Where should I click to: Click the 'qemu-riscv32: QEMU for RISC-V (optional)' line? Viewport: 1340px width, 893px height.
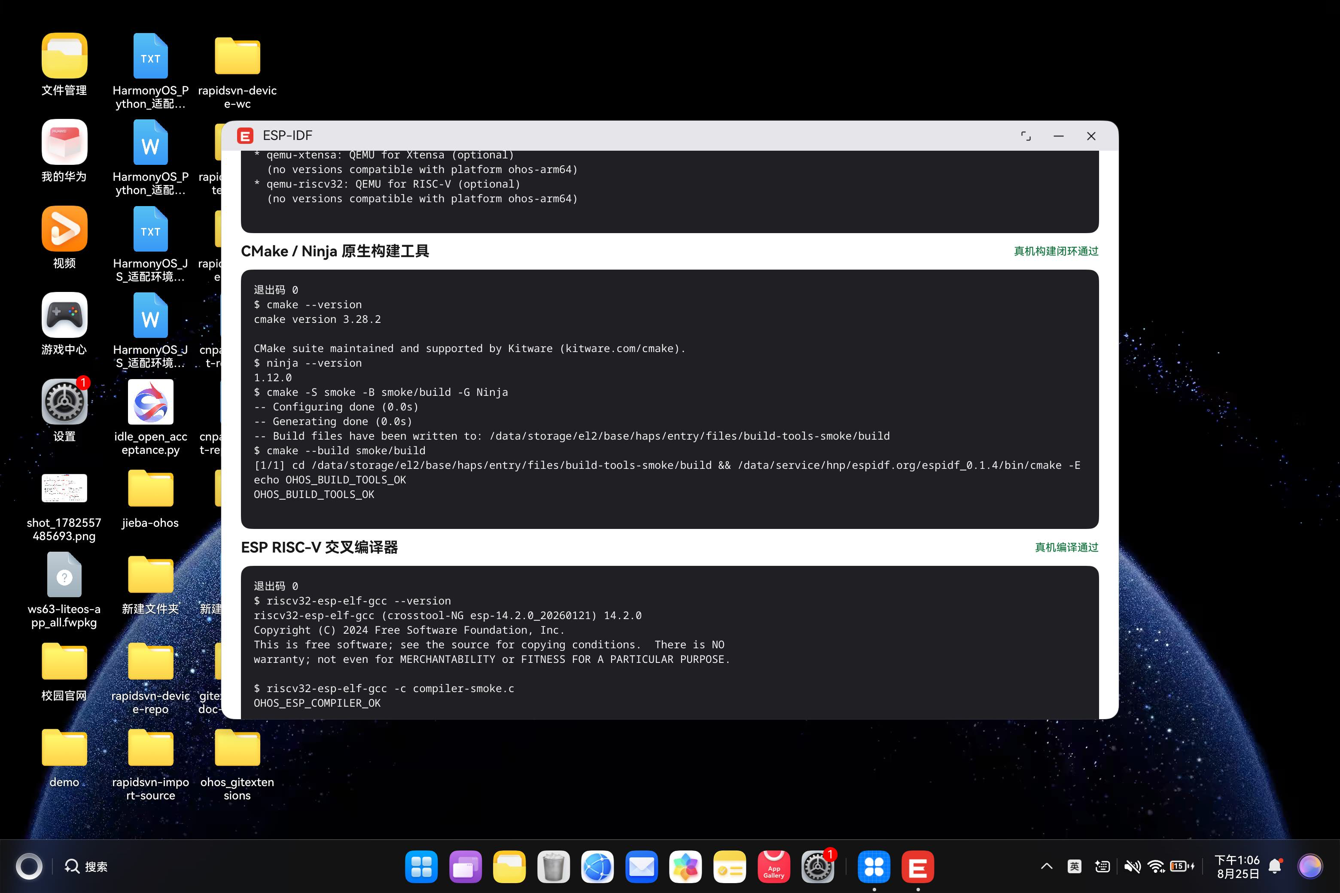(x=387, y=184)
